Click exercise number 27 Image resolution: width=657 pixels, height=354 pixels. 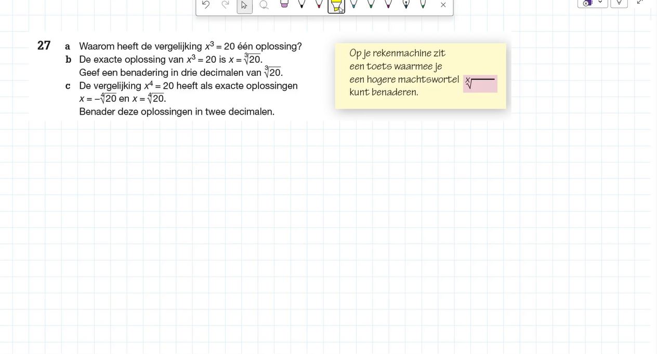44,46
